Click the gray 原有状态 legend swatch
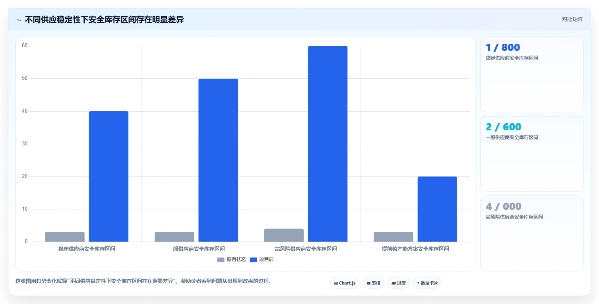The height and width of the screenshot is (304, 599). coord(221,260)
